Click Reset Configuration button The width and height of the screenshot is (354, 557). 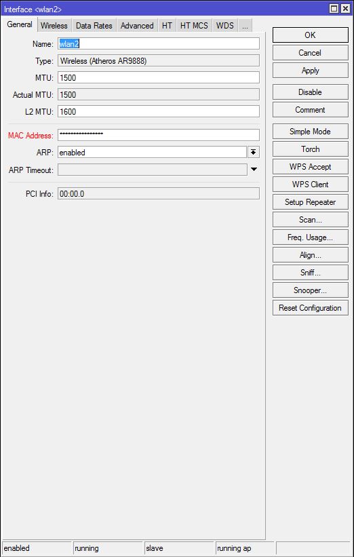310,307
